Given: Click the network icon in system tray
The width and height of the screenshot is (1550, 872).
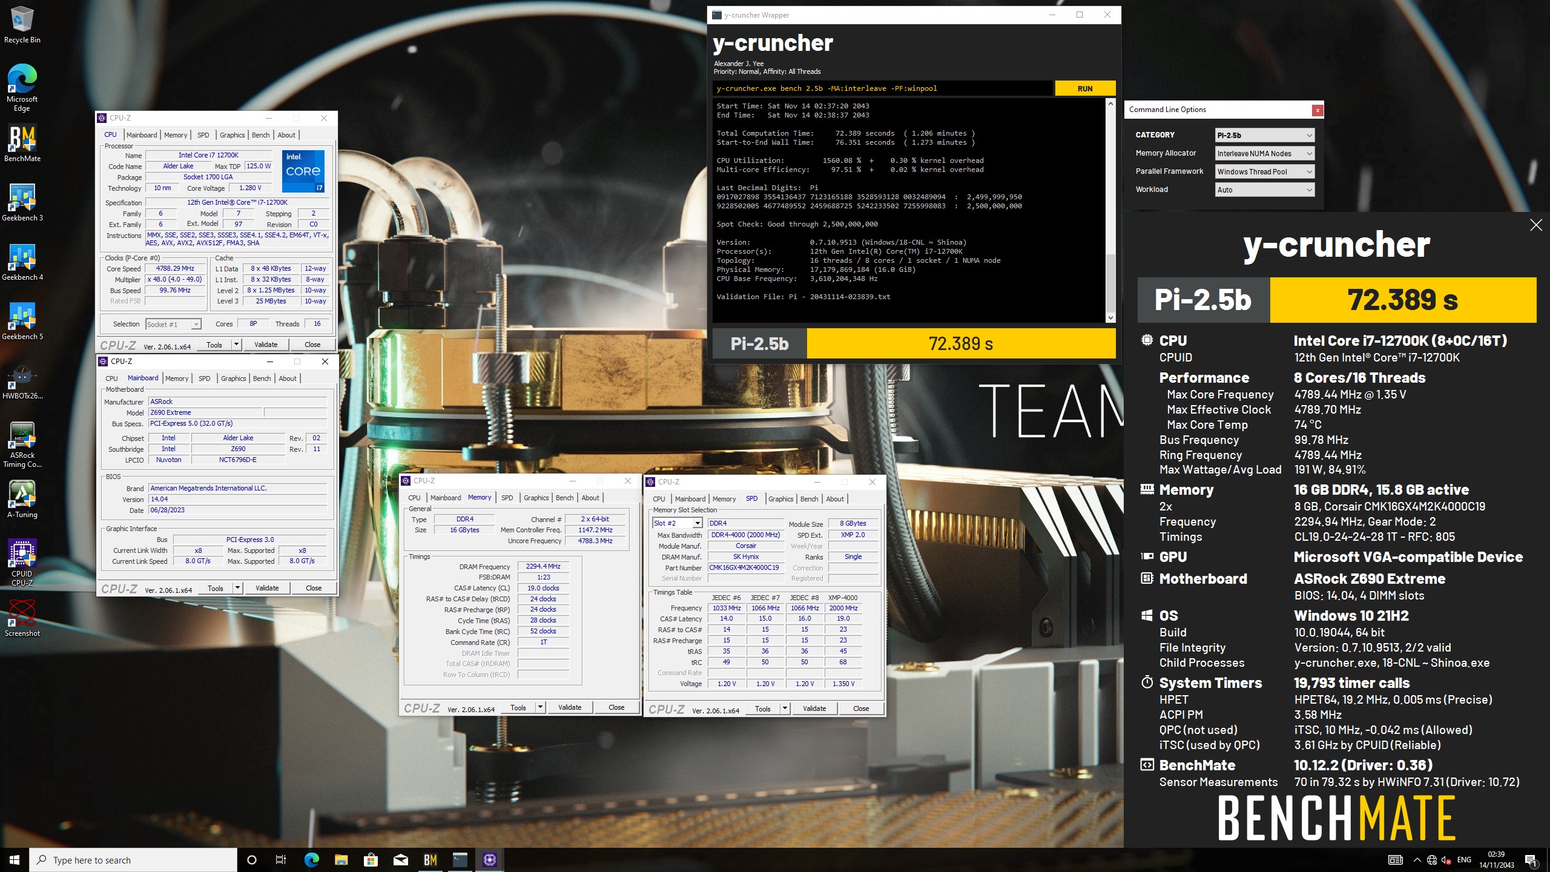Looking at the screenshot, I should tap(1432, 860).
